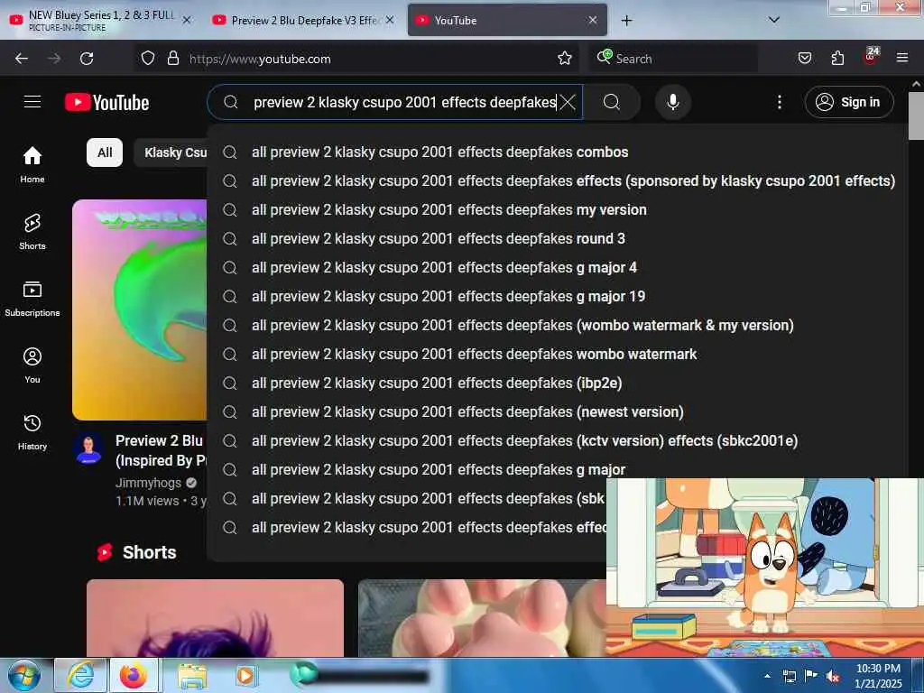The width and height of the screenshot is (924, 693).
Task: Open the first Shorts thumbnail
Action: (215, 617)
